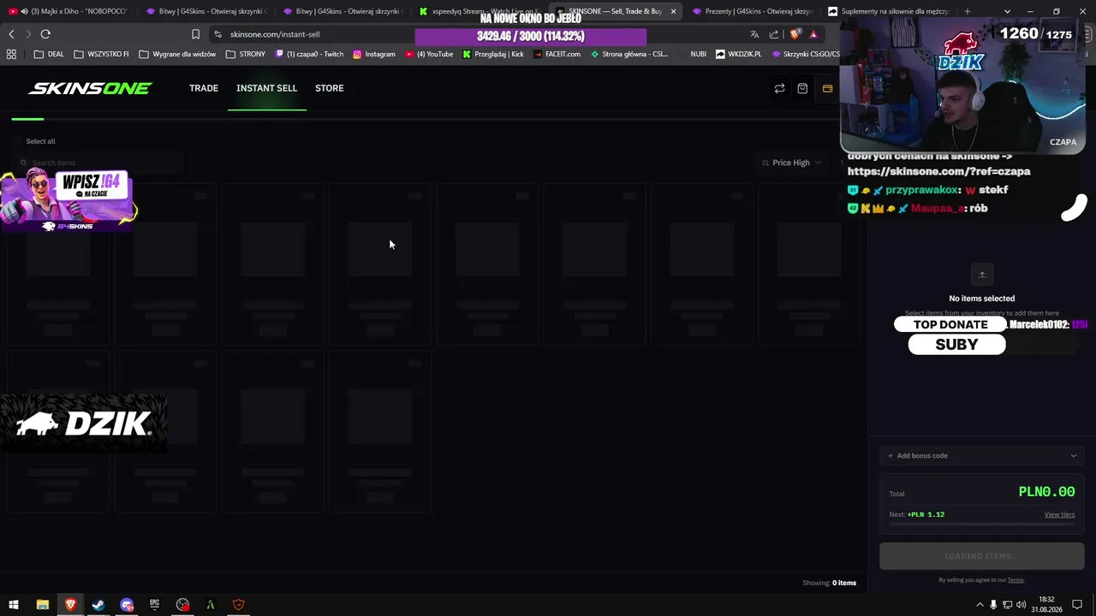Switch to the Prezenty G4Skins tab
Viewport: 1096px width, 616px height.
pos(752,11)
